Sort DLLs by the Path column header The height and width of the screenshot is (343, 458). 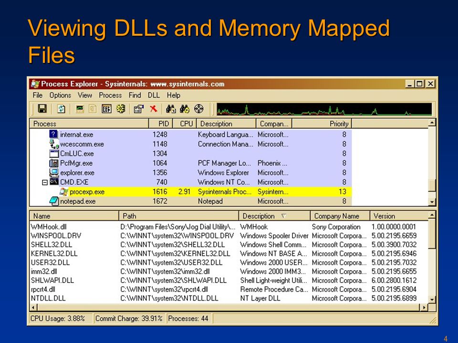coord(179,216)
